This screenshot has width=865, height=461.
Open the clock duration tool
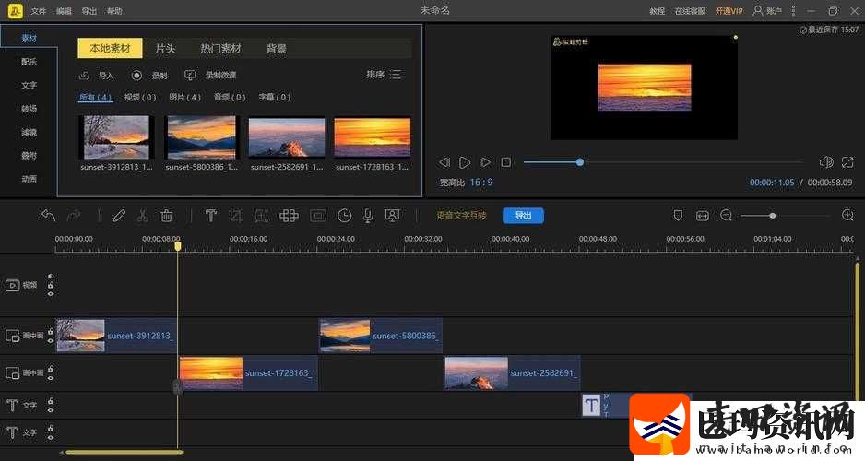coord(344,215)
